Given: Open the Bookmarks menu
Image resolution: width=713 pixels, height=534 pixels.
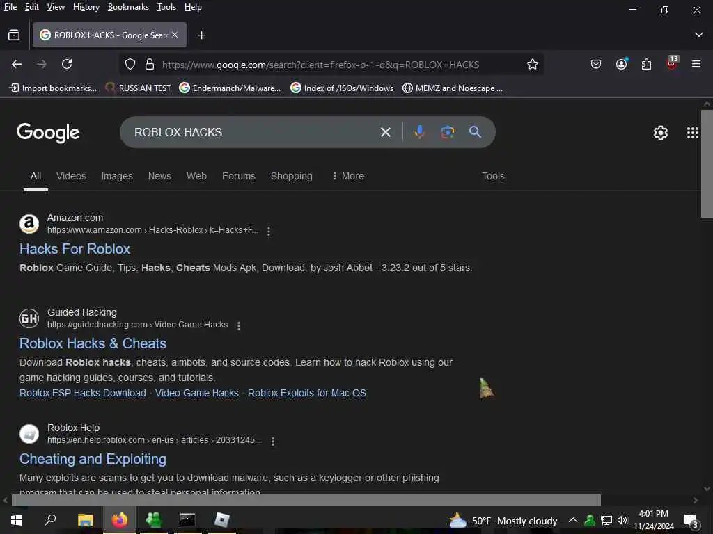Looking at the screenshot, I should 128,7.
